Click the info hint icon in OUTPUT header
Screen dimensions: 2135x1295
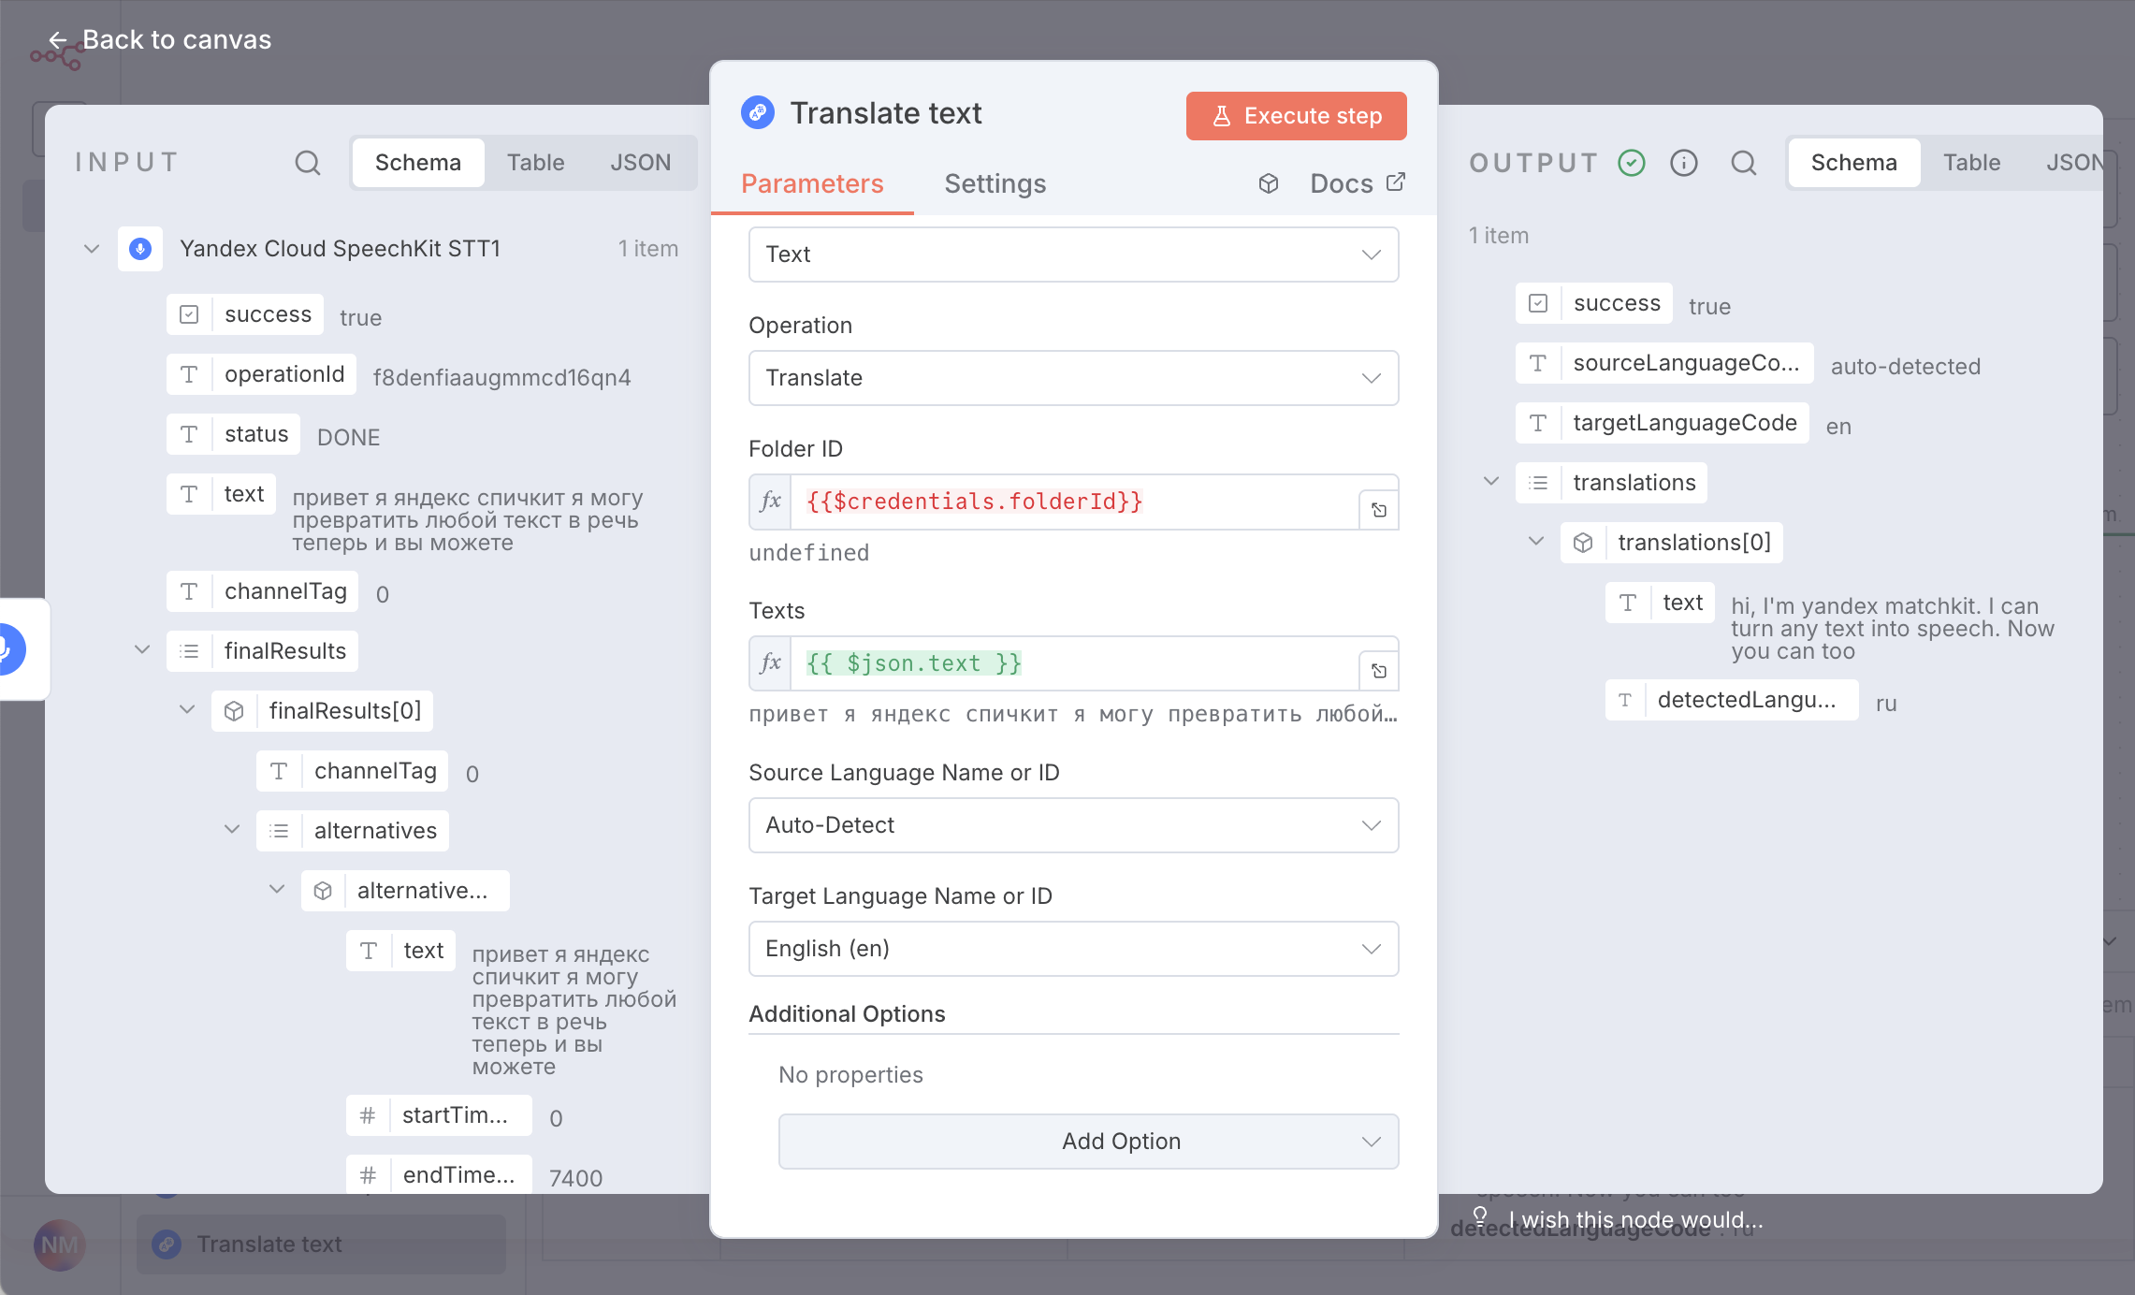[x=1684, y=162]
